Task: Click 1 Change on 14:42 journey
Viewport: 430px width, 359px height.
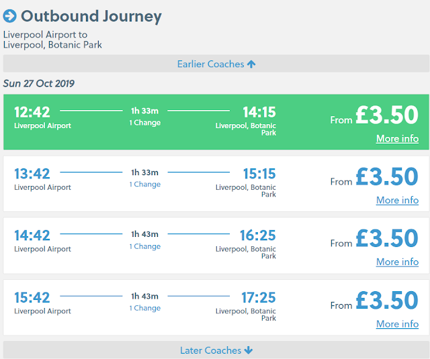Action: [x=145, y=246]
